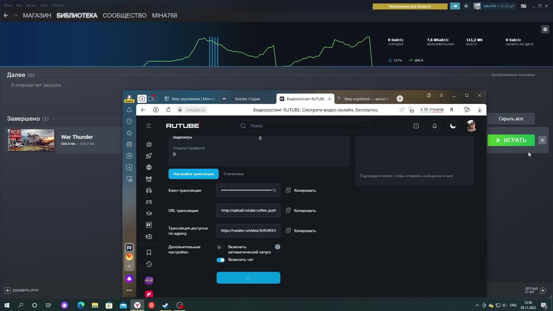Open the Live broadcasts sidebar icon

click(149, 179)
